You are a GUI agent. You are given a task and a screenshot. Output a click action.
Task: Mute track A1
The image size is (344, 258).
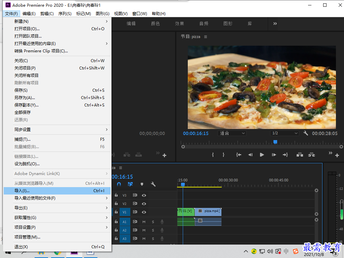tap(144, 222)
